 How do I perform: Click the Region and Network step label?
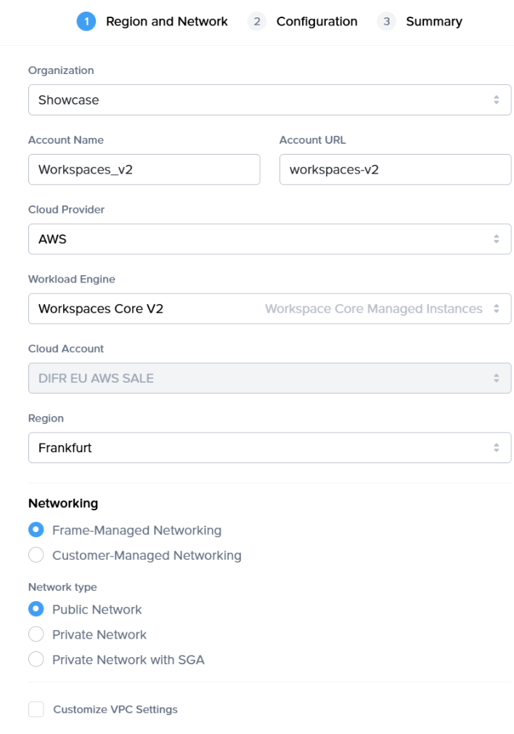pos(167,22)
